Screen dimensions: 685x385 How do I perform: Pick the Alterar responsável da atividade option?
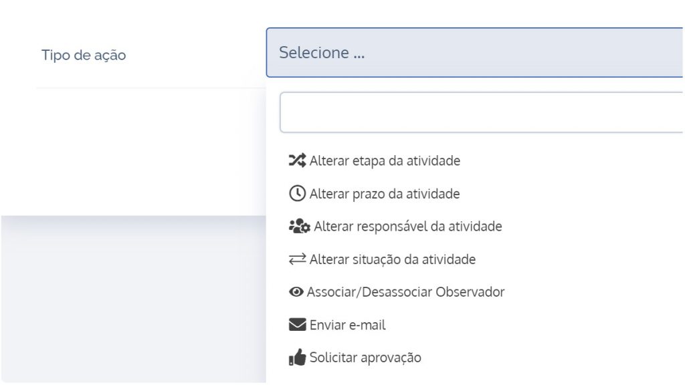tap(408, 226)
